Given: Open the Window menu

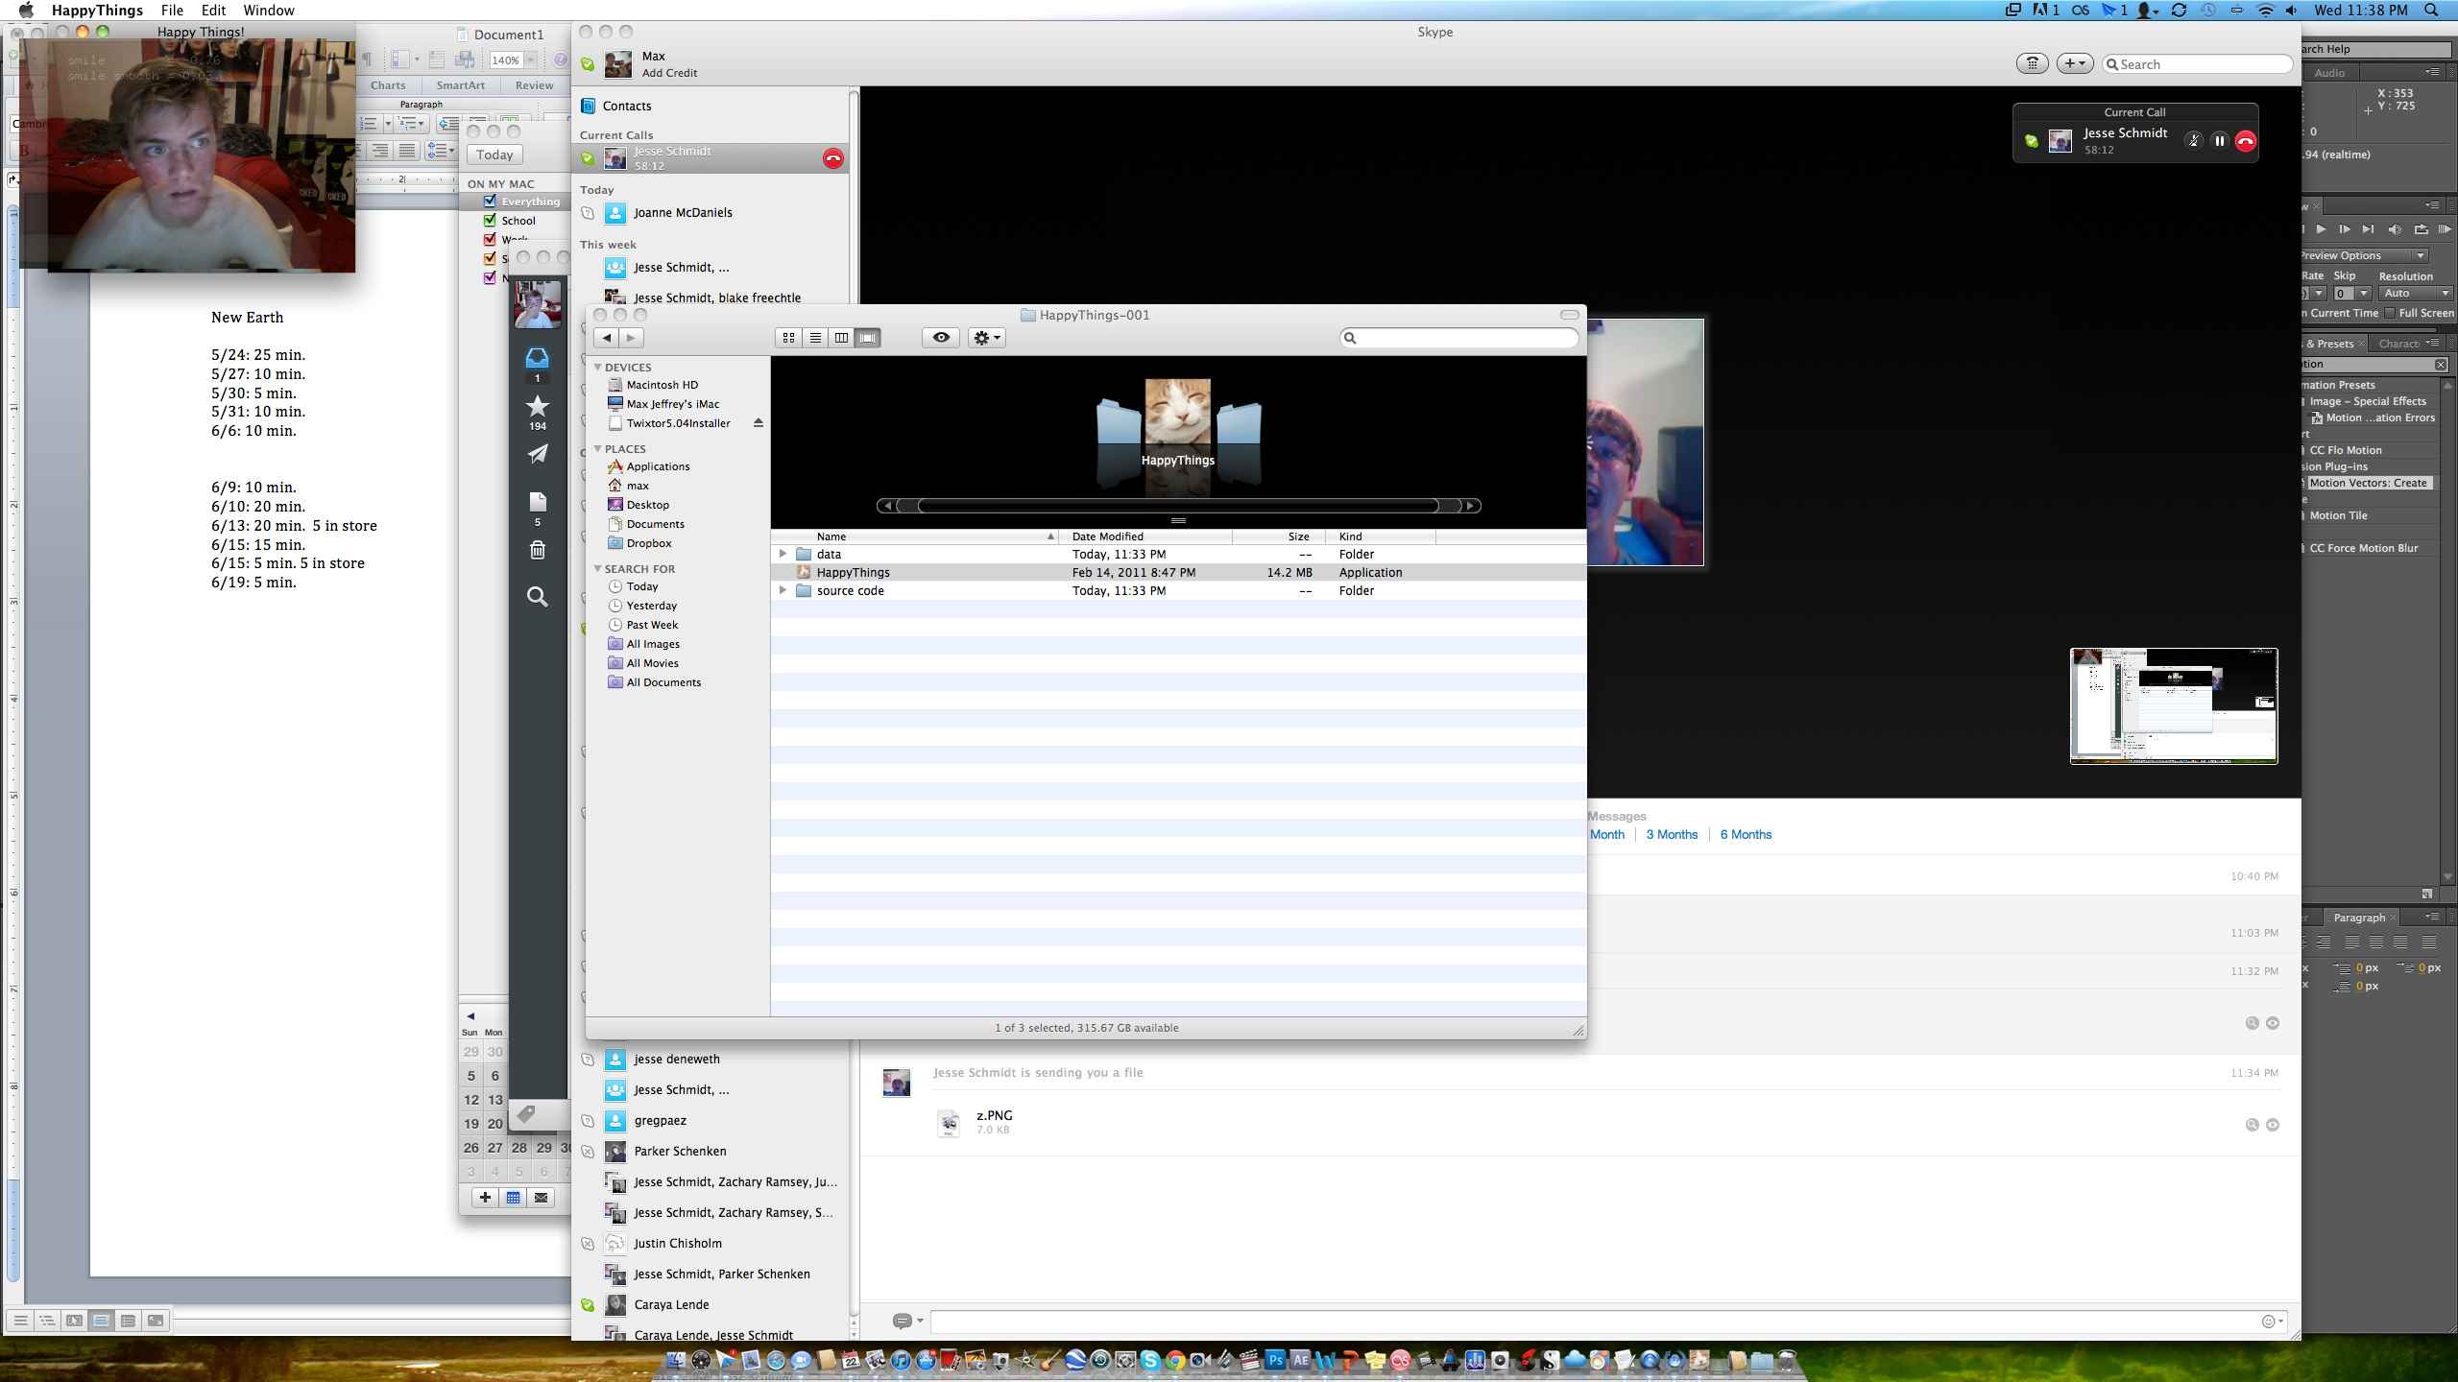Looking at the screenshot, I should (268, 11).
